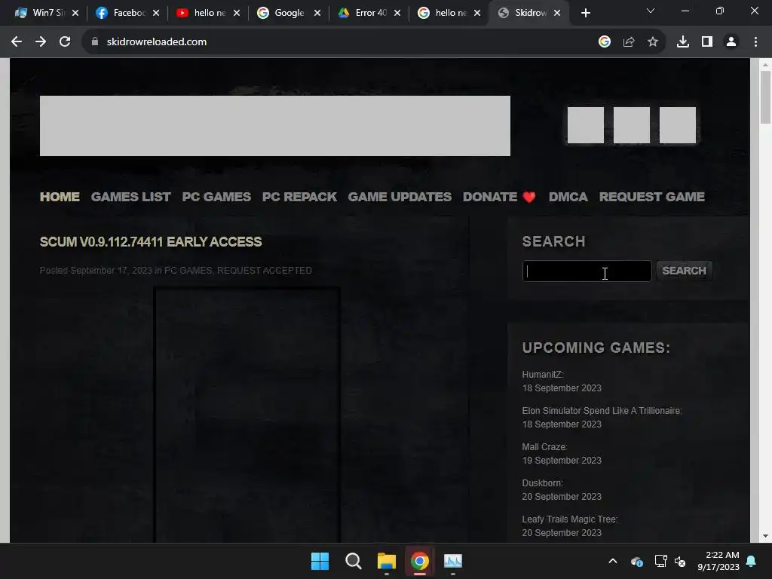Open a new tab with plus button
The image size is (772, 579).
pyautogui.click(x=585, y=13)
